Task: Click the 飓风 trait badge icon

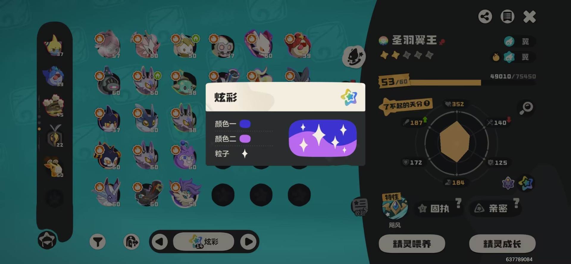Action: (395, 206)
